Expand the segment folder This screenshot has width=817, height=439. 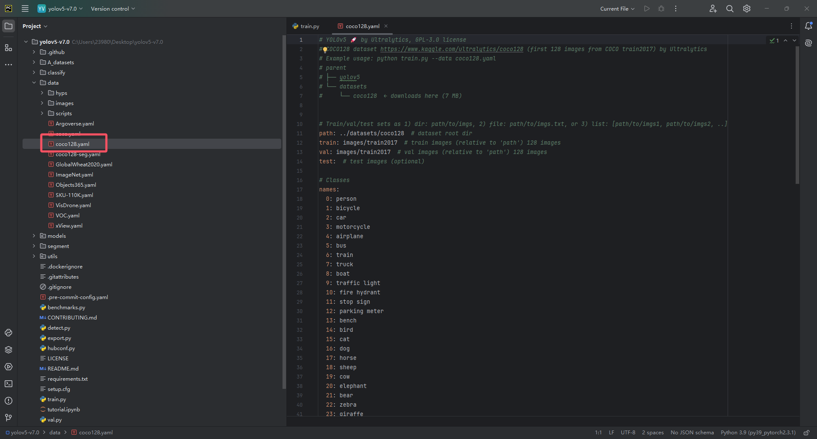point(34,246)
